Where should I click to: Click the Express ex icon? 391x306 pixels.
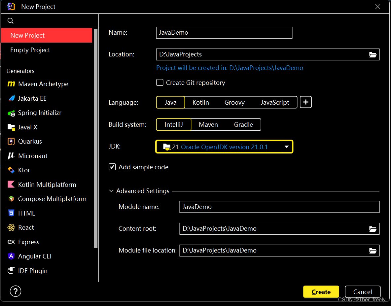click(11, 242)
